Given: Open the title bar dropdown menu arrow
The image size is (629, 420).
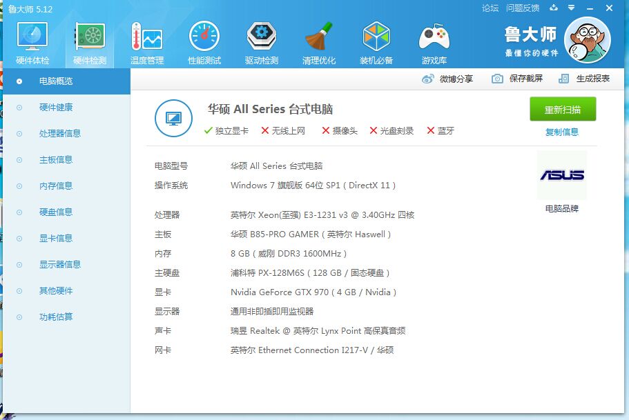Looking at the screenshot, I should click(571, 8).
